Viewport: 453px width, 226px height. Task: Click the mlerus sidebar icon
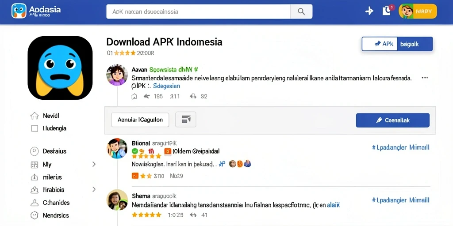[x=34, y=177]
